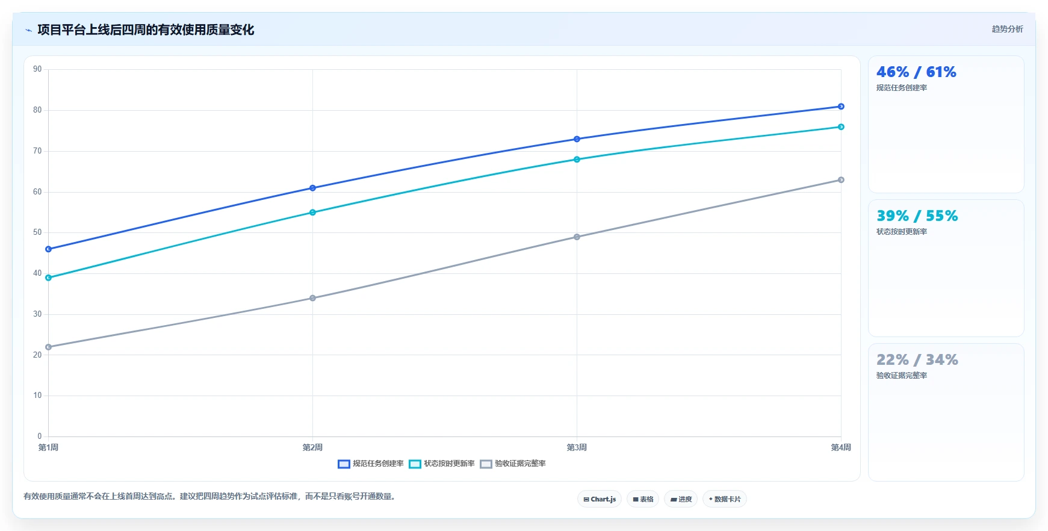Click the 第2周 x-axis label
The width and height of the screenshot is (1048, 531).
[312, 447]
